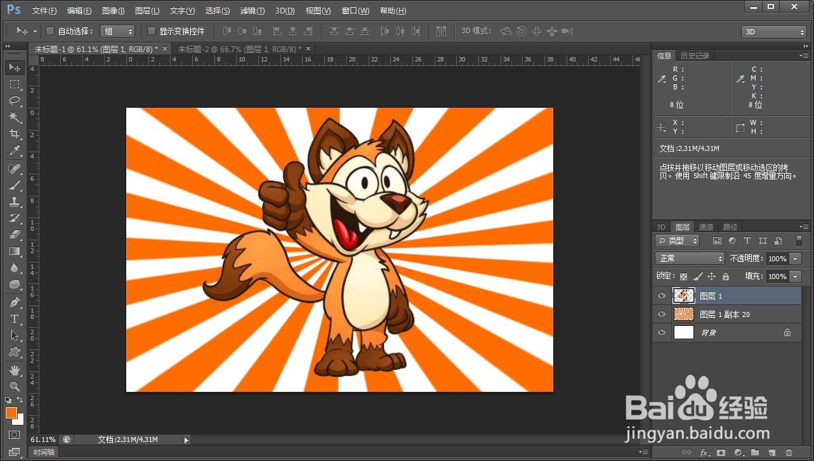The width and height of the screenshot is (814, 461).
Task: Select the Clone Stamp tool
Action: 15,202
